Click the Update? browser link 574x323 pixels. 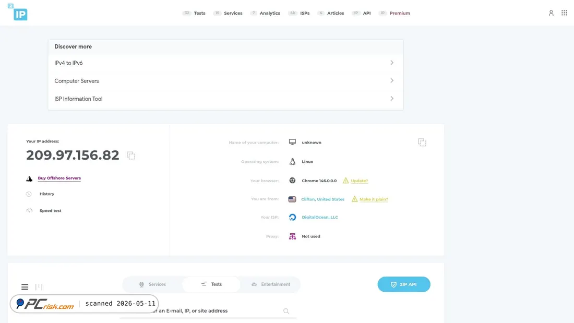point(359,181)
